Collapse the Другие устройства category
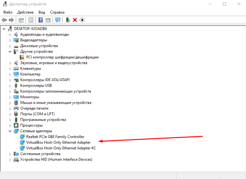Image resolution: width=246 pixels, height=179 pixels. tap(10, 52)
